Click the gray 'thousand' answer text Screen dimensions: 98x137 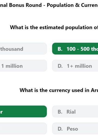coord(12,49)
